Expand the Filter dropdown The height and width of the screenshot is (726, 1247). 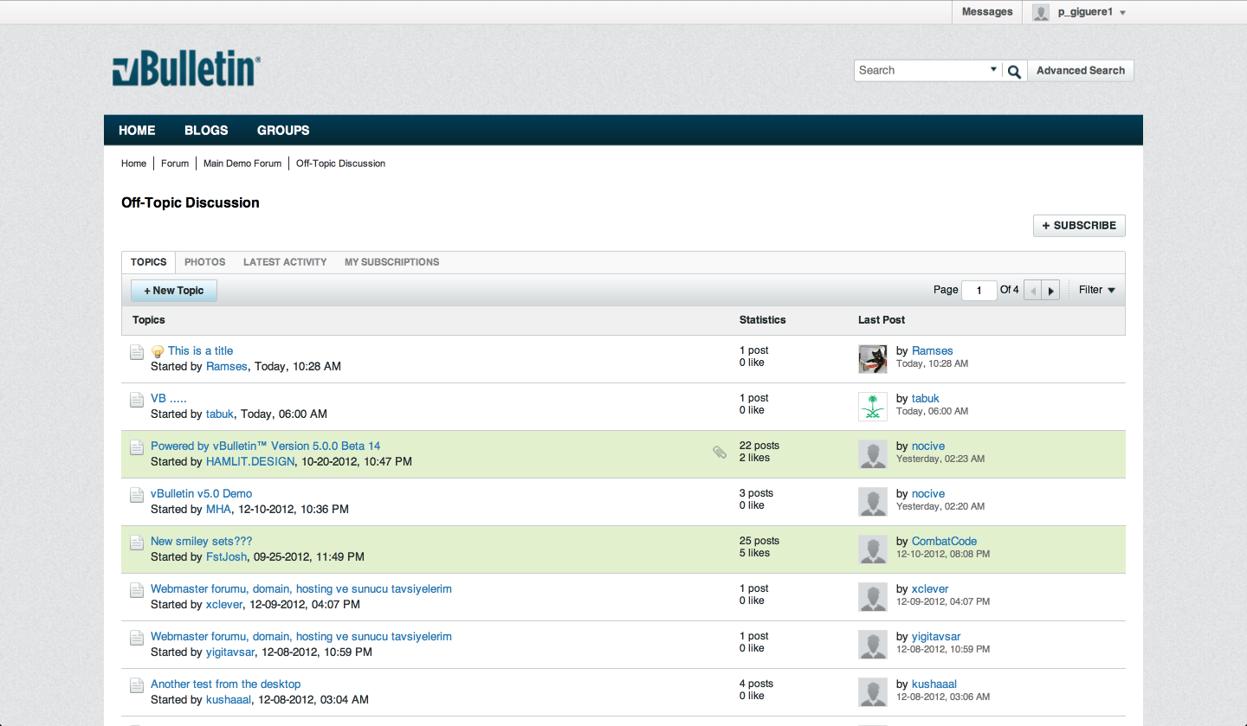point(1097,290)
